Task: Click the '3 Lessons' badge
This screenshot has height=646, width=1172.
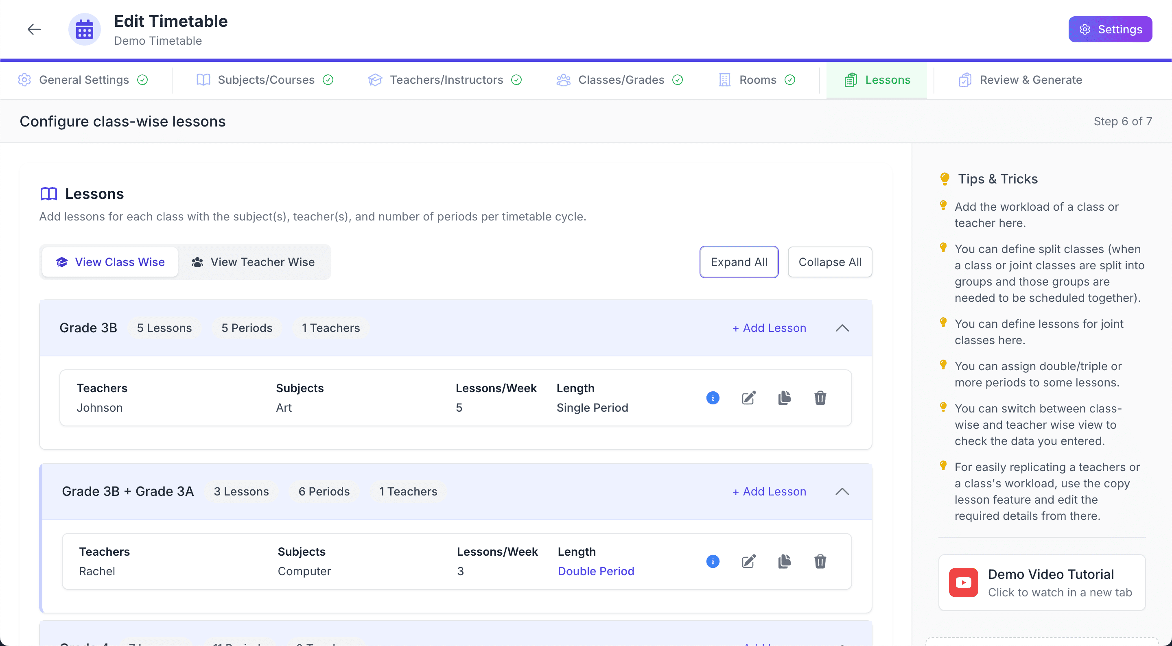Action: (x=241, y=492)
